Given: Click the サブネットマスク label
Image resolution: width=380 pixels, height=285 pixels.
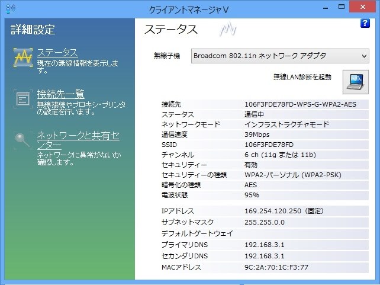Looking at the screenshot, I should (x=188, y=222).
